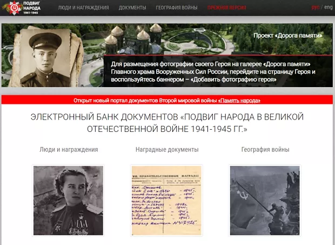Viewport: 335px width, 245px height.
Task: Click the Reichstag flag photo thumbnail
Action: pyautogui.click(x=265, y=200)
